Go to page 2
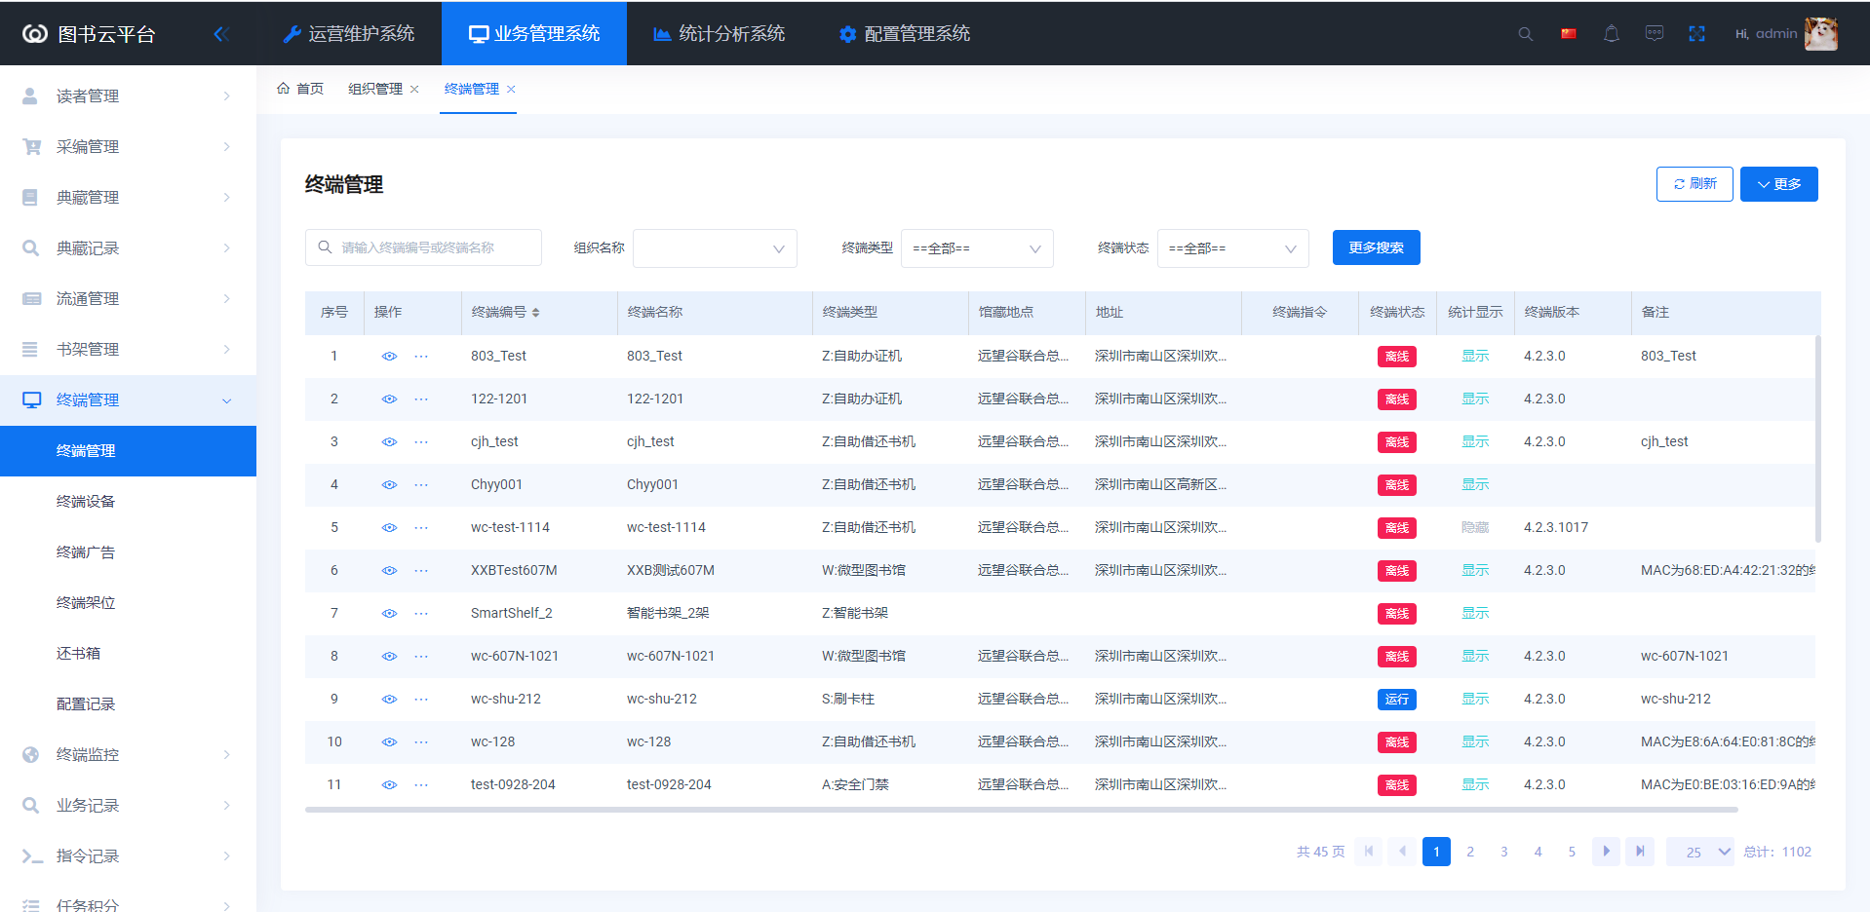1870x912 pixels. (x=1470, y=852)
